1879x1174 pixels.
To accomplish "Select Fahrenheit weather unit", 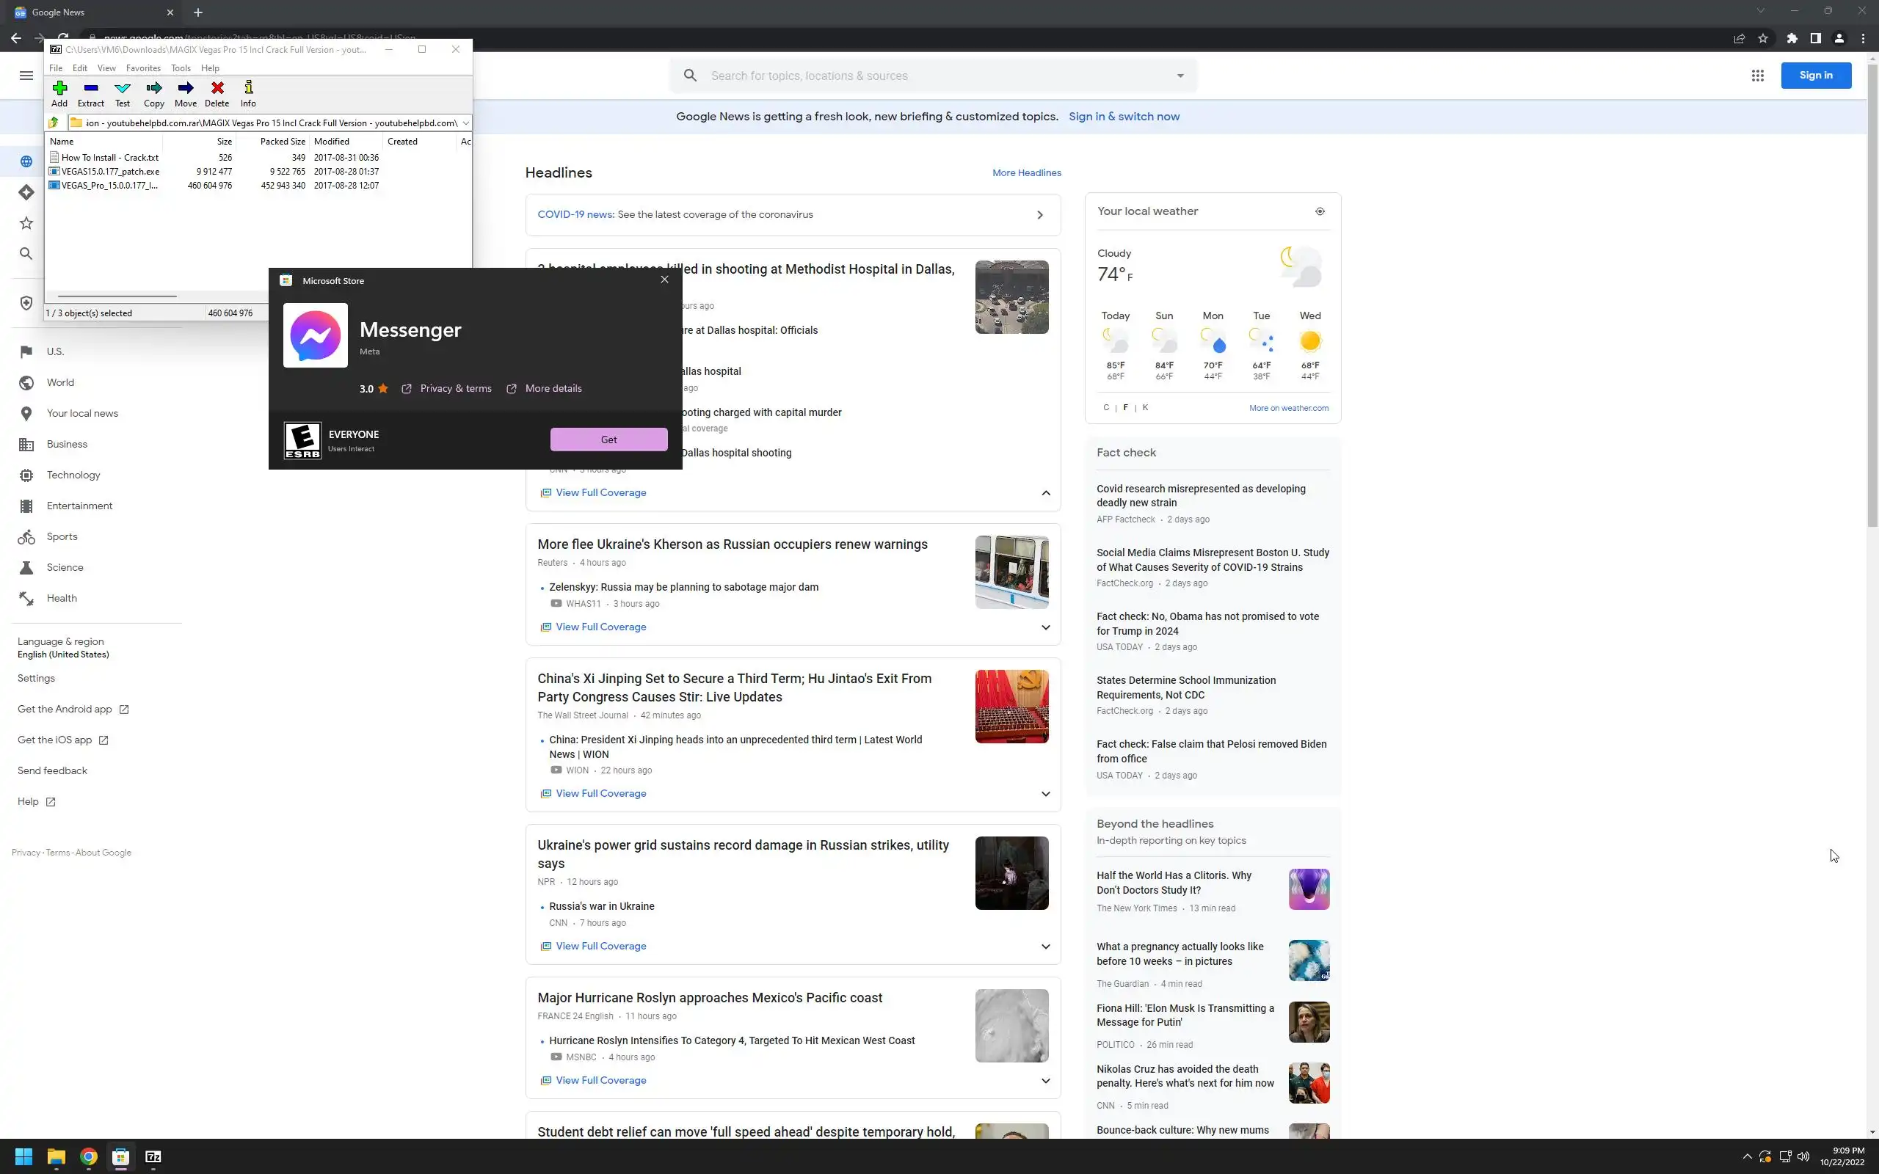I will tap(1125, 408).
